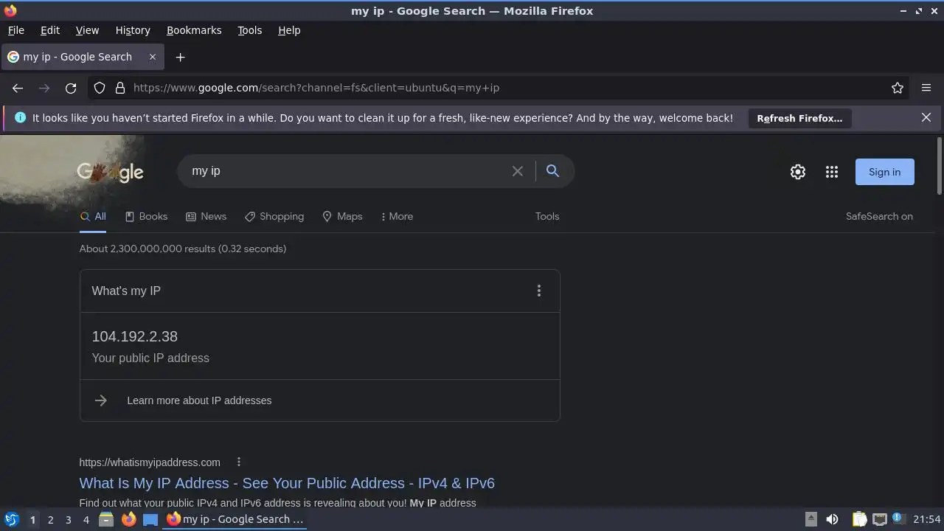
Task: Click the page vertical scrollbar
Action: [x=939, y=166]
